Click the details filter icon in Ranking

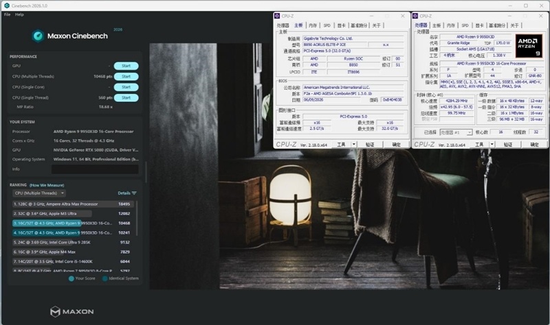(134, 193)
